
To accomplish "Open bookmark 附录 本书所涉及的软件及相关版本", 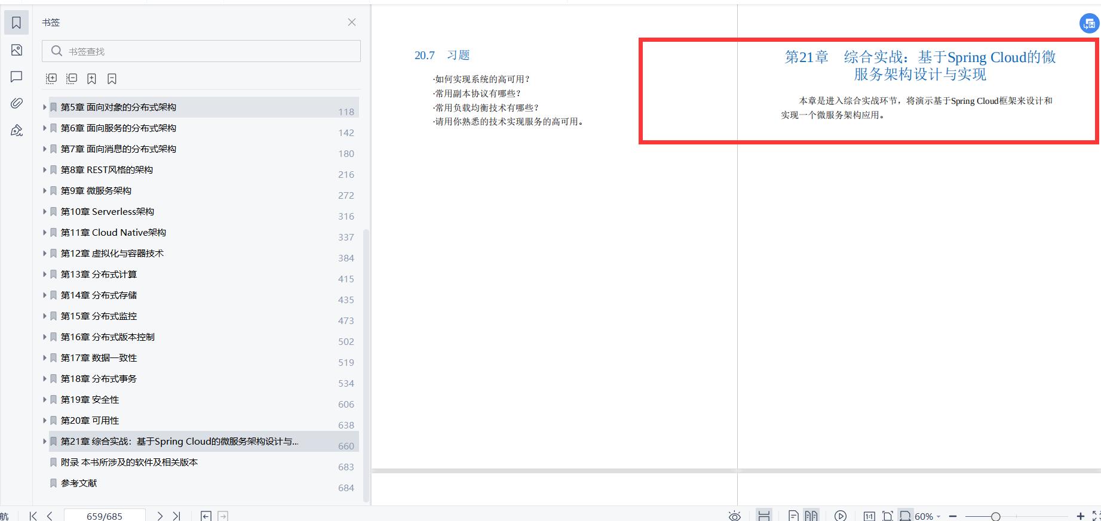I will click(129, 463).
